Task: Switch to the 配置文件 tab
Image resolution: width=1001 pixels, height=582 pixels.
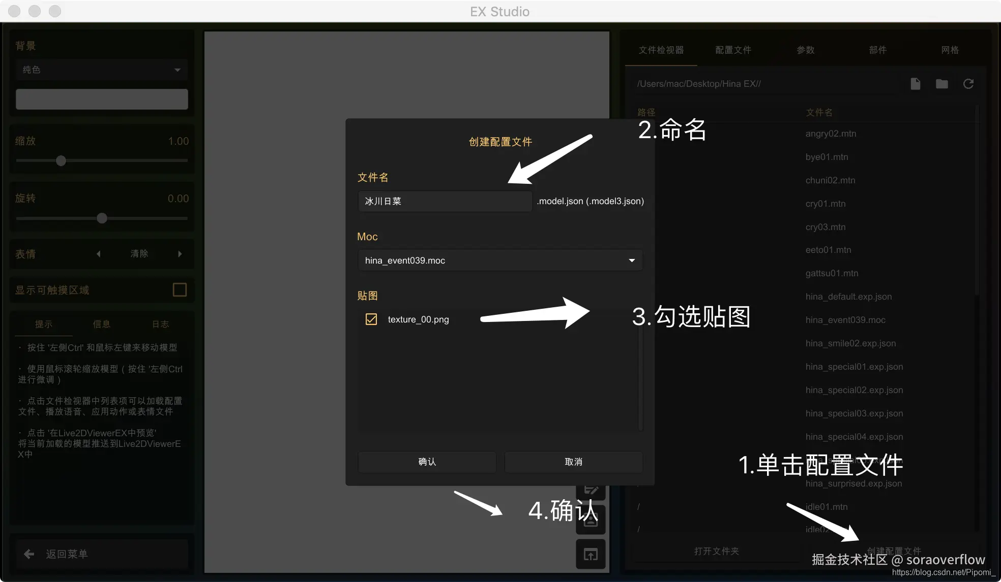Action: (x=733, y=50)
